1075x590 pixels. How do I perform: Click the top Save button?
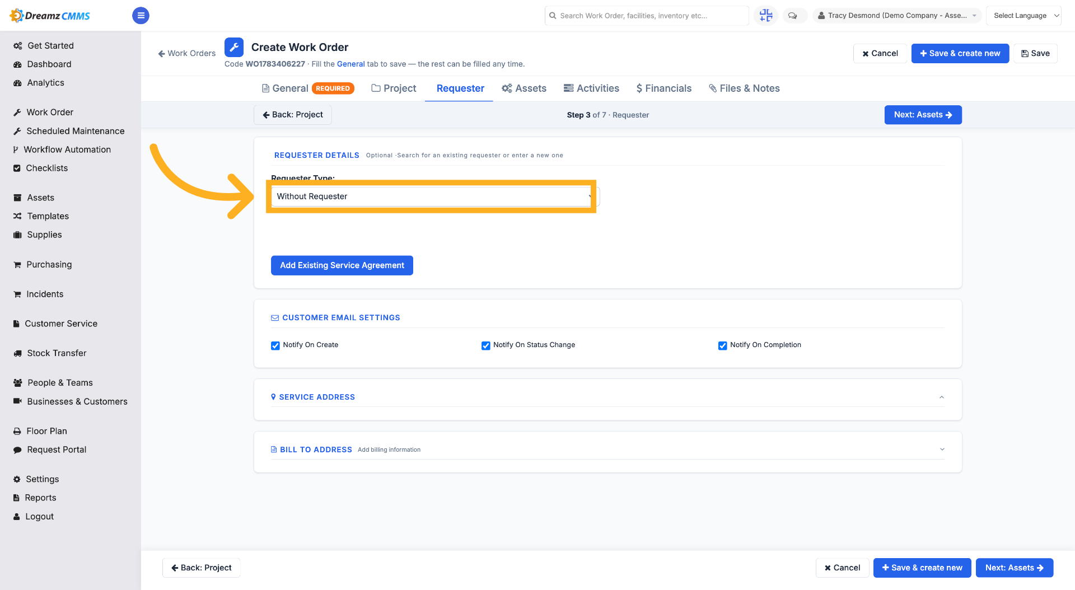(x=1035, y=53)
